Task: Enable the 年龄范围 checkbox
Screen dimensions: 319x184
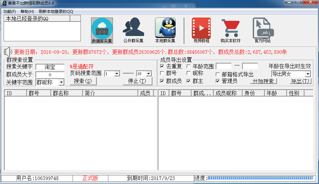Action: point(188,66)
